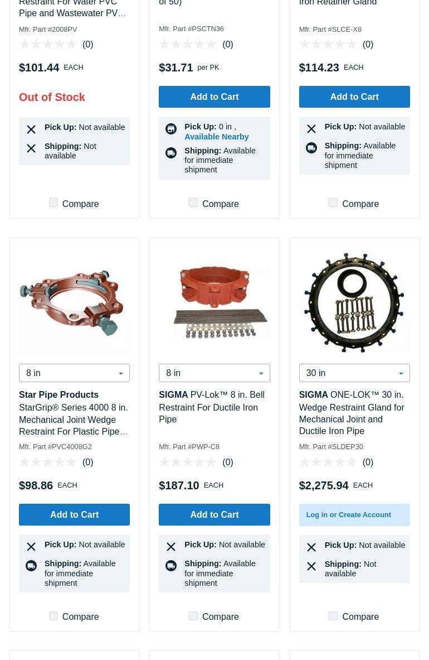Click the star rating for SIGMA PV-Lok
This screenshot has height=660, width=429.
[x=188, y=463]
